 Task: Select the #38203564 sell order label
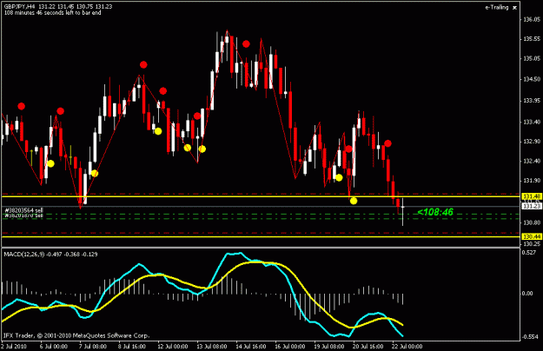(23, 210)
